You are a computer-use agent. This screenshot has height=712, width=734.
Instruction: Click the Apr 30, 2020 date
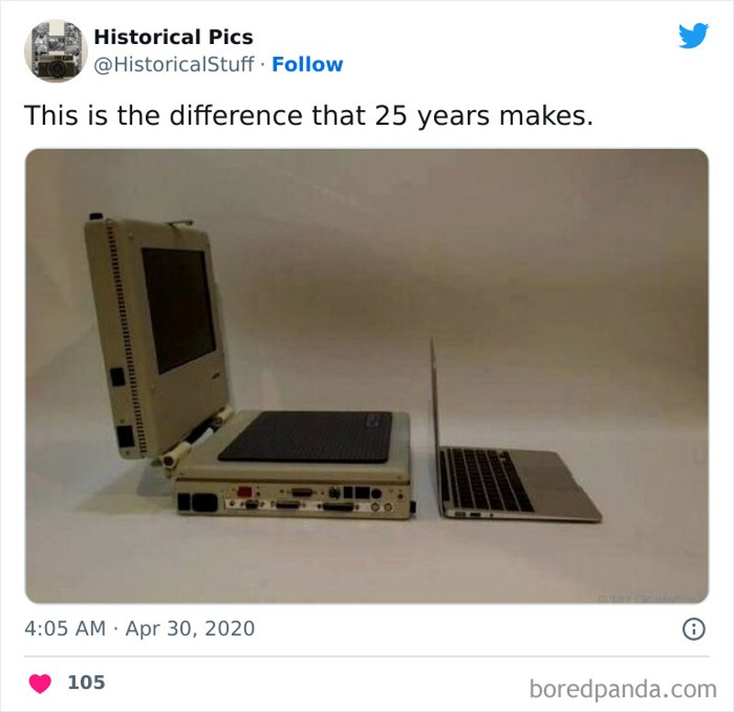pos(190,629)
